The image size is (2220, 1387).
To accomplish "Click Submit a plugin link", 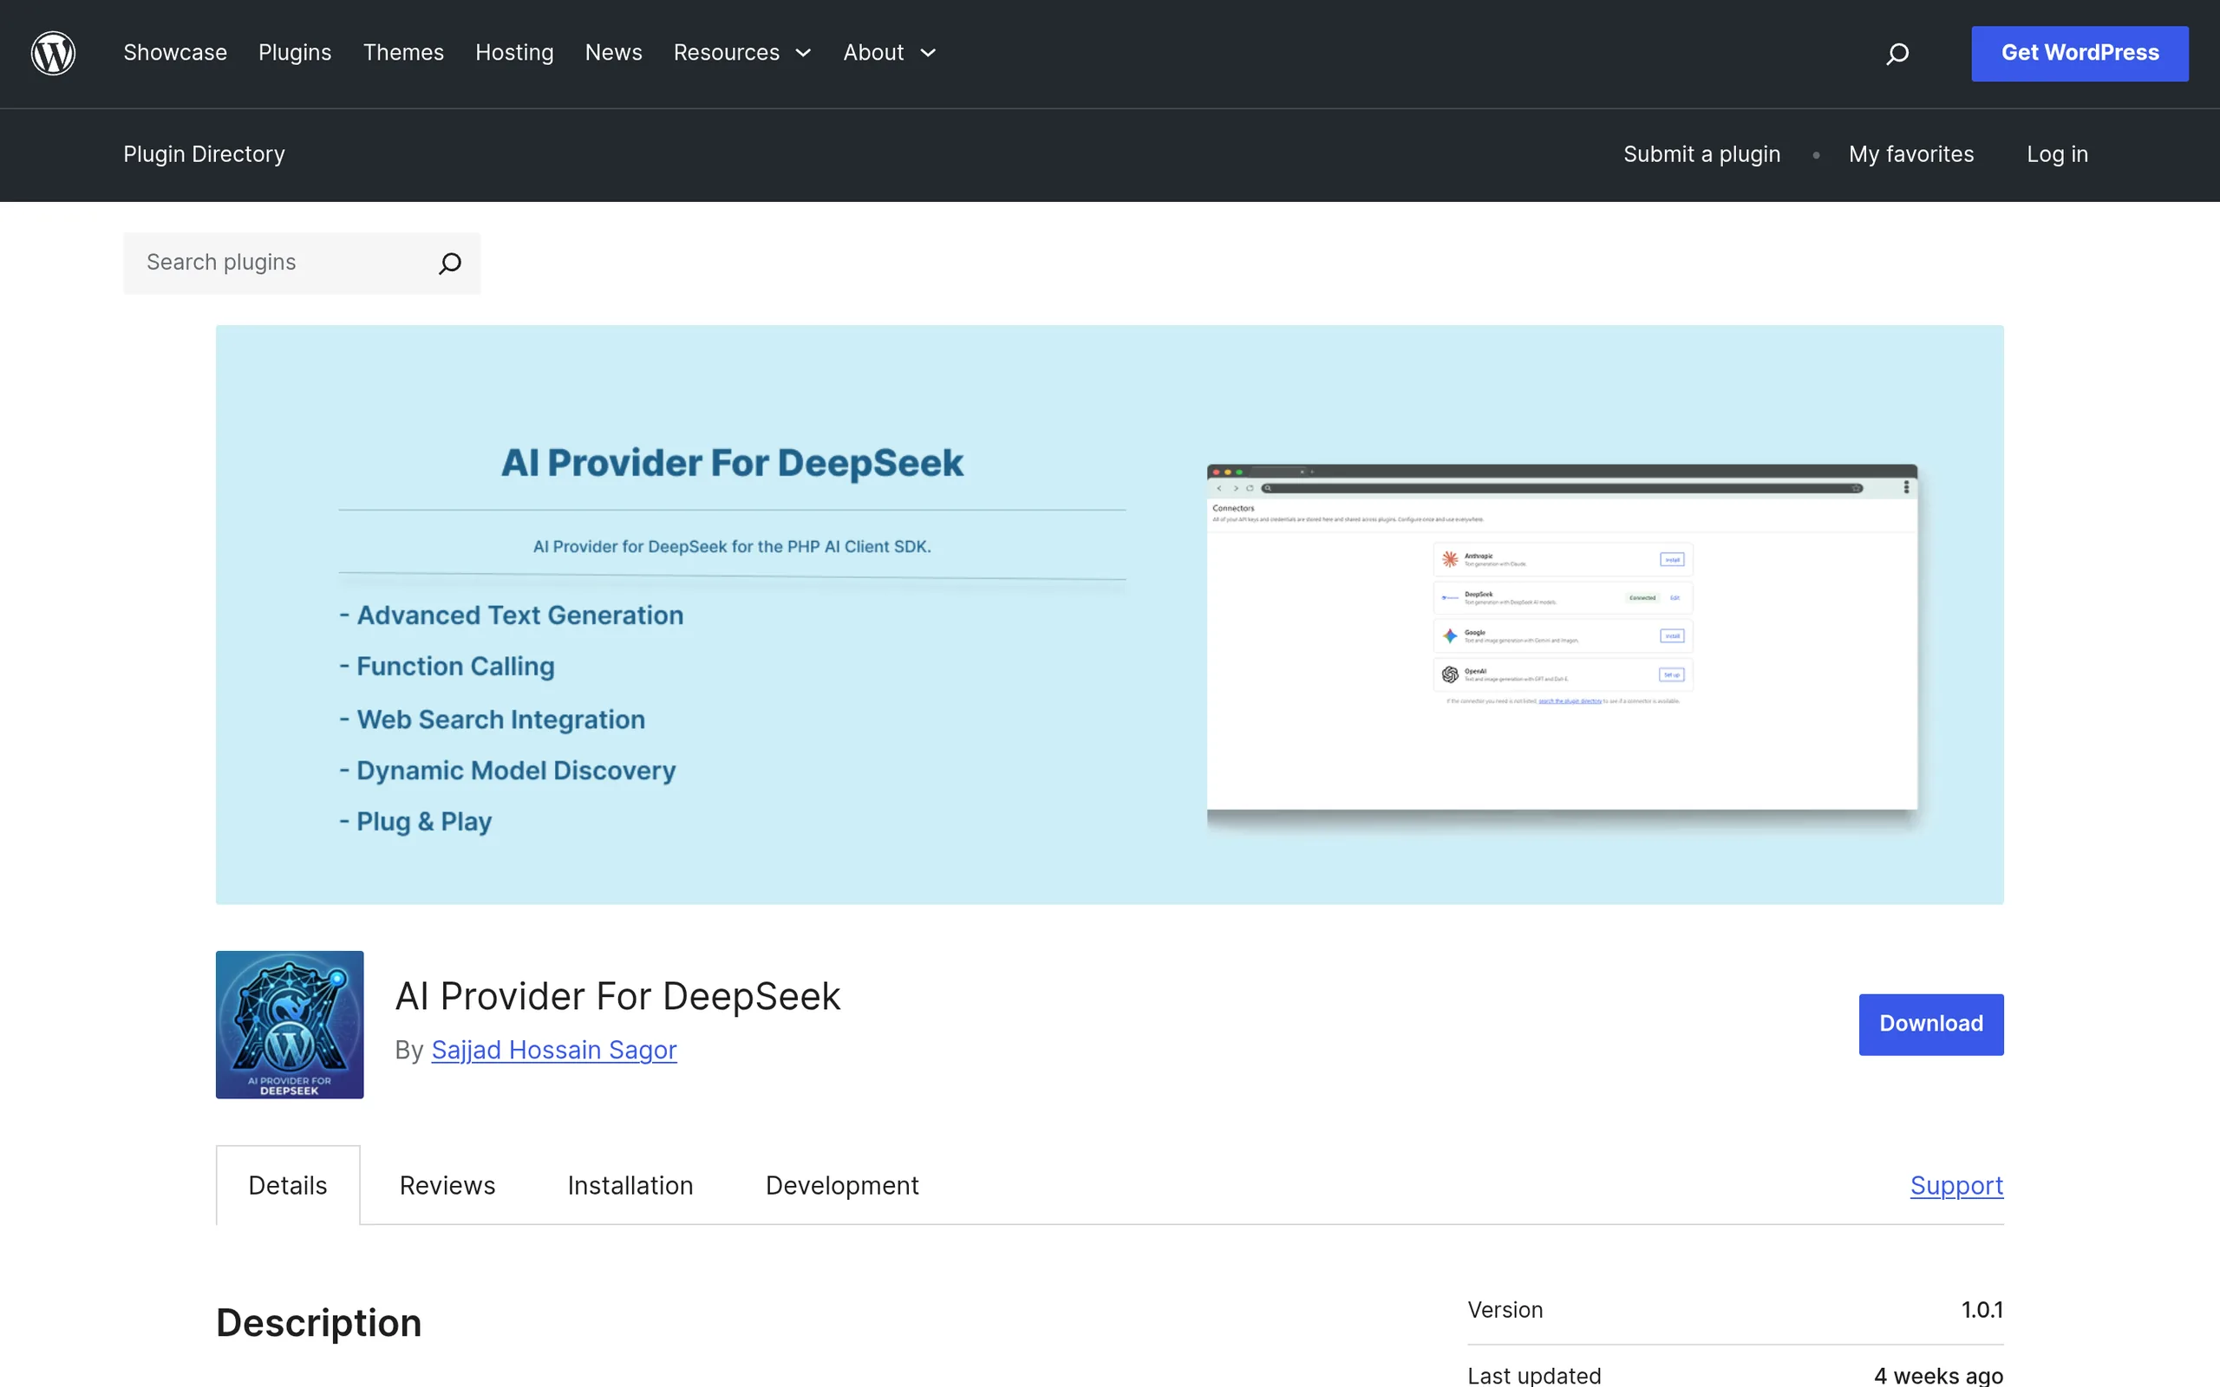I will point(1701,154).
